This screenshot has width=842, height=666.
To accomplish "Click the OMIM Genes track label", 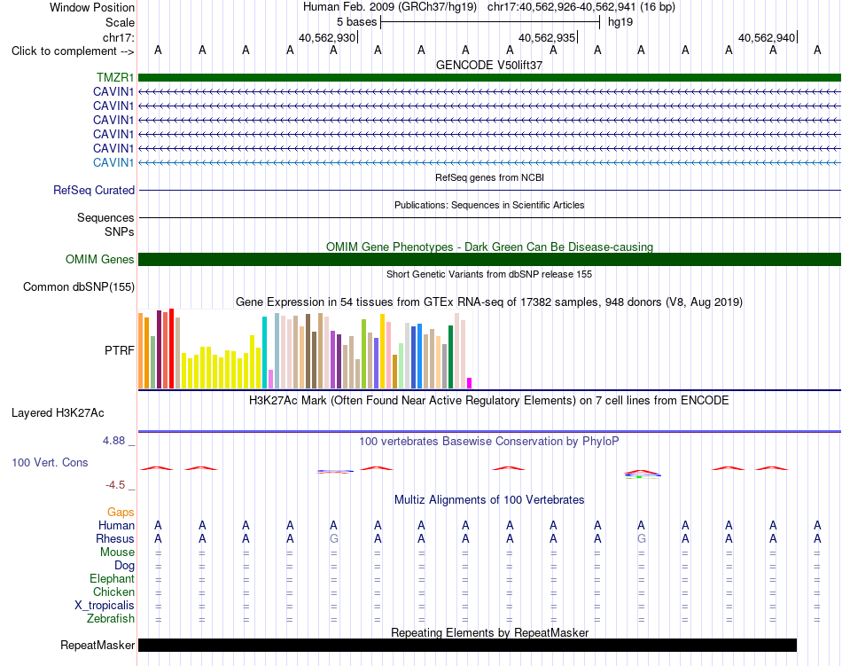I will pos(100,260).
